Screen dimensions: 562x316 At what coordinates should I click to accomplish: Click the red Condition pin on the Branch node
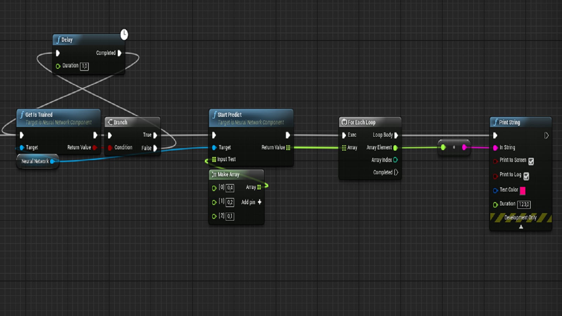[x=110, y=147]
